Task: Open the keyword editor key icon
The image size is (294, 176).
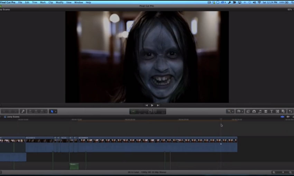Action: tap(23, 111)
